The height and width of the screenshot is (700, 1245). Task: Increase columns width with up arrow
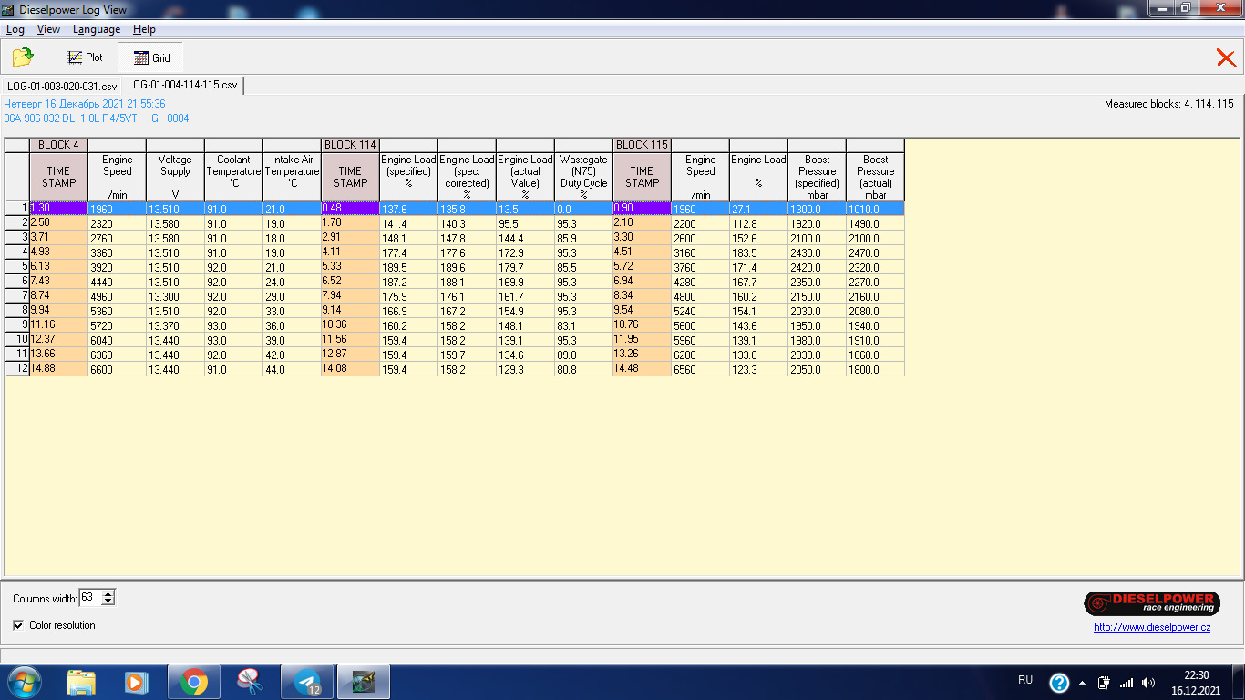(x=108, y=594)
